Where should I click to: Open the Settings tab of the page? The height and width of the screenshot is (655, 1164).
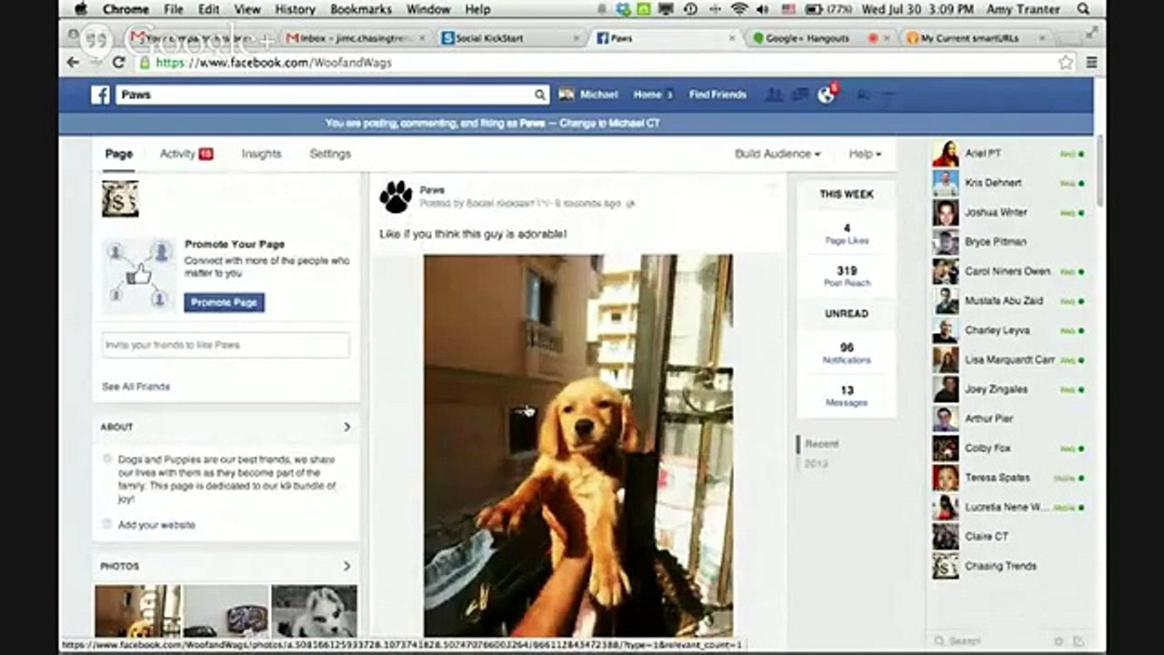pyautogui.click(x=330, y=154)
